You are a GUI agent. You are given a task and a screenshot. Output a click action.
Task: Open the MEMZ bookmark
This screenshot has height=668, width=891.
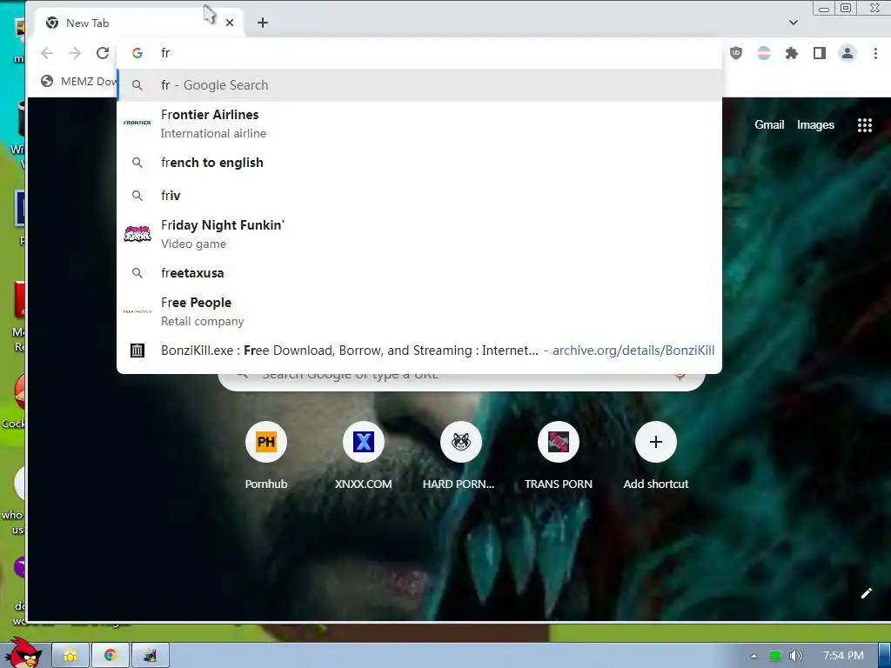point(78,81)
